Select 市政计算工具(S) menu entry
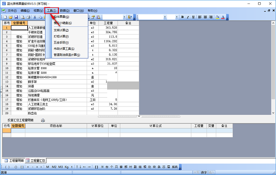The height and width of the screenshot is (175, 276). click(x=64, y=49)
